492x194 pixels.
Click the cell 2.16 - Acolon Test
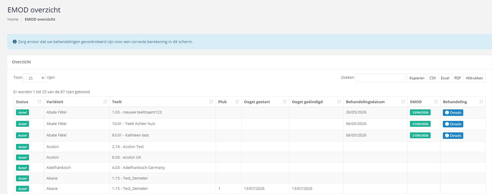163,147
